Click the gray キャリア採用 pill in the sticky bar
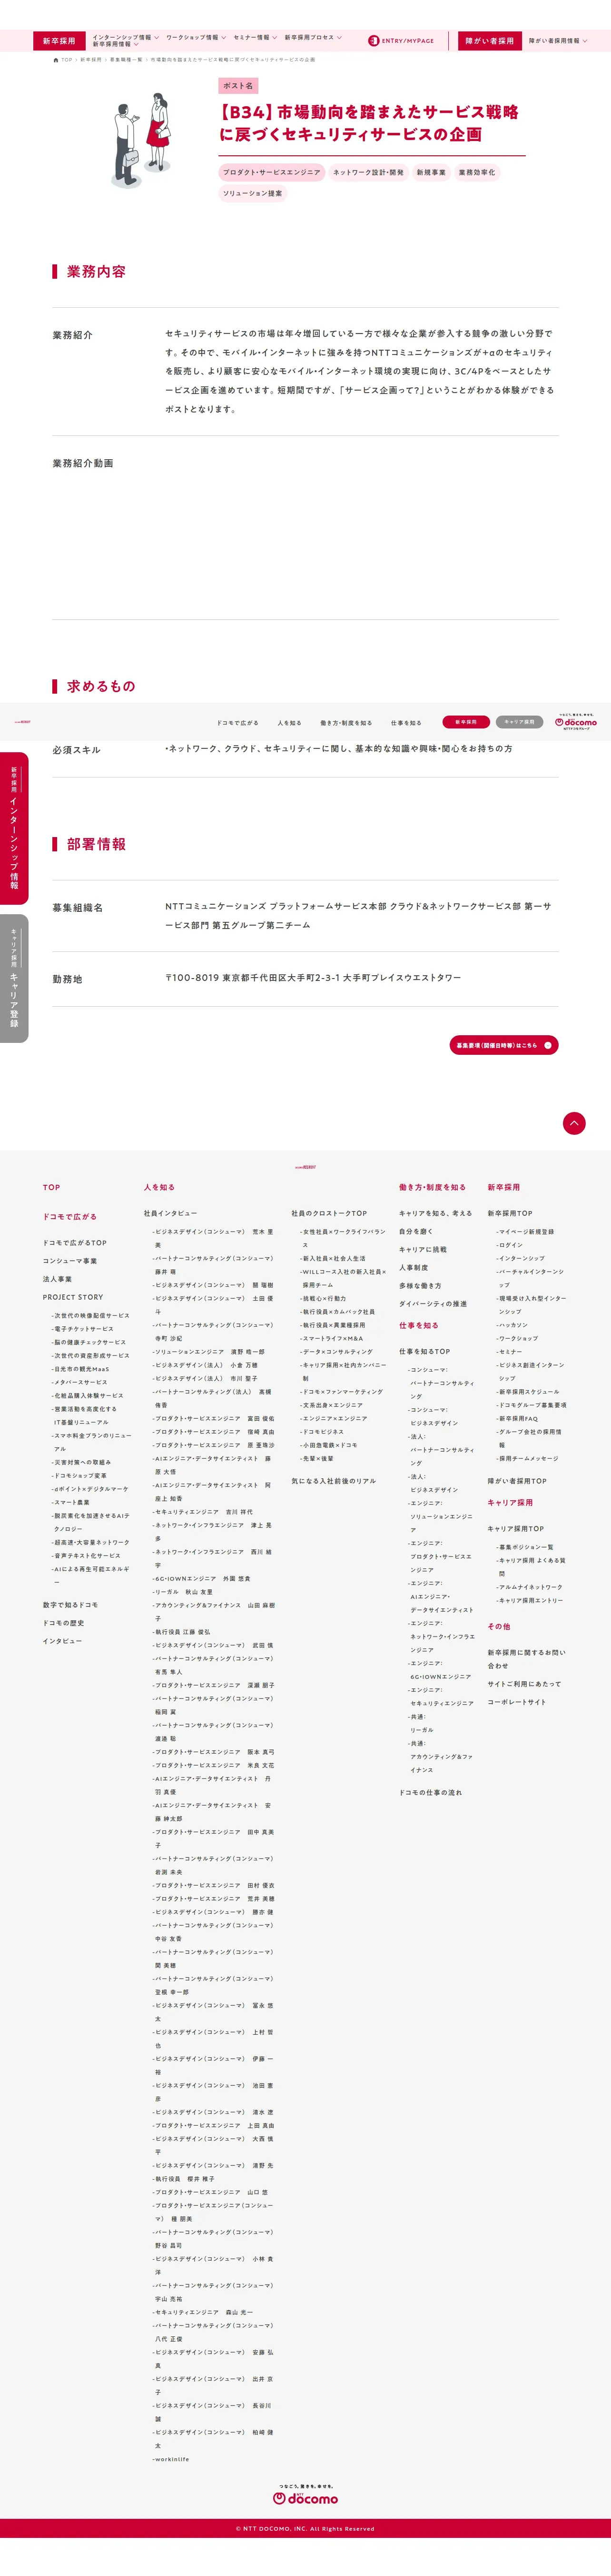Viewport: 611px width, 2576px height. 520,721
